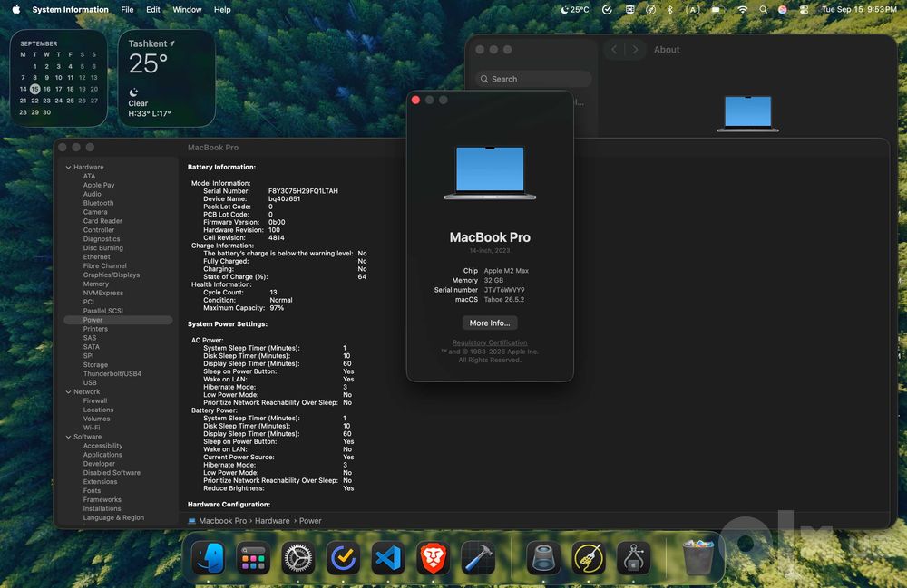The image size is (907, 588).
Task: Select Storage in the sidebar
Action: [x=95, y=364]
